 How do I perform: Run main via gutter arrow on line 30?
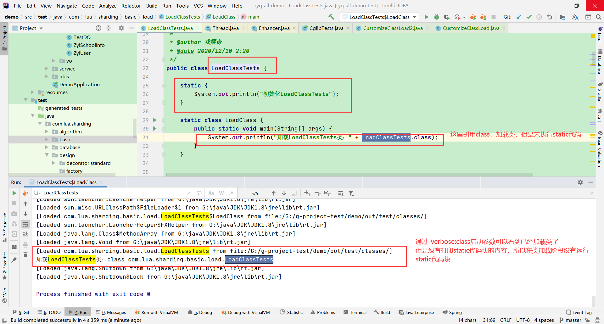[x=154, y=129]
